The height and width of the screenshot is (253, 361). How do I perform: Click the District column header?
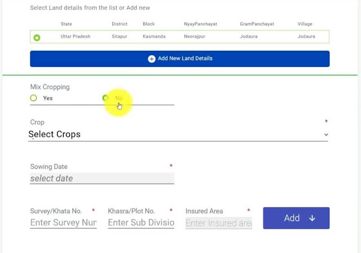[120, 24]
